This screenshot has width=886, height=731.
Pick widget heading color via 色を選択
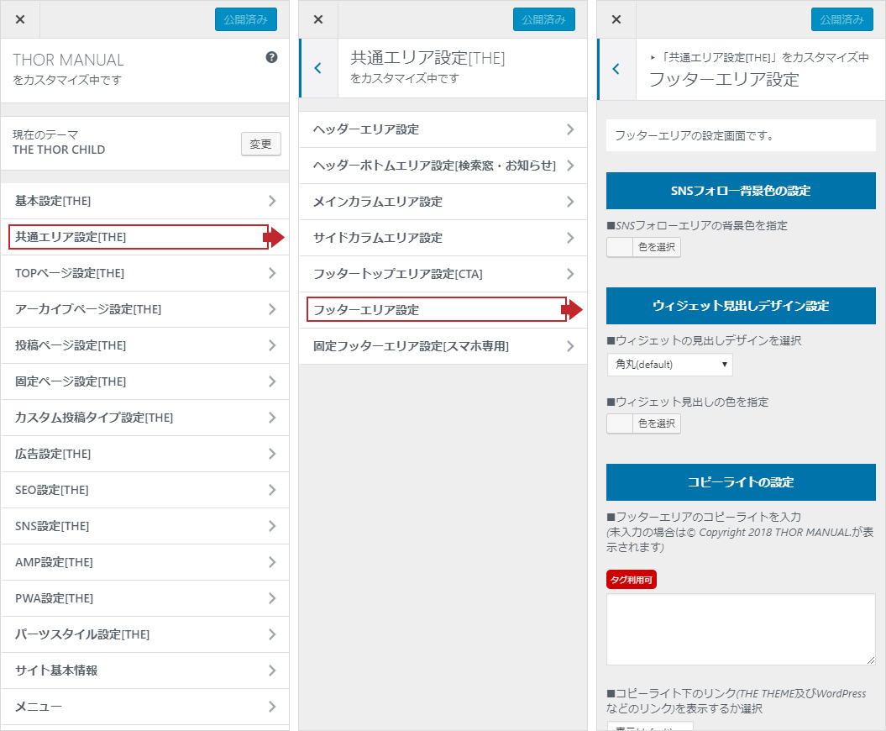[x=644, y=423]
